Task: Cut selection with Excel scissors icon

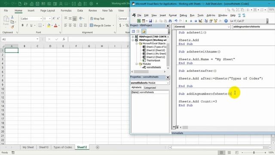Action: tap(12, 17)
